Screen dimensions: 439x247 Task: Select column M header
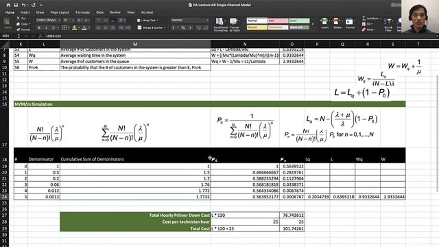pos(135,44)
